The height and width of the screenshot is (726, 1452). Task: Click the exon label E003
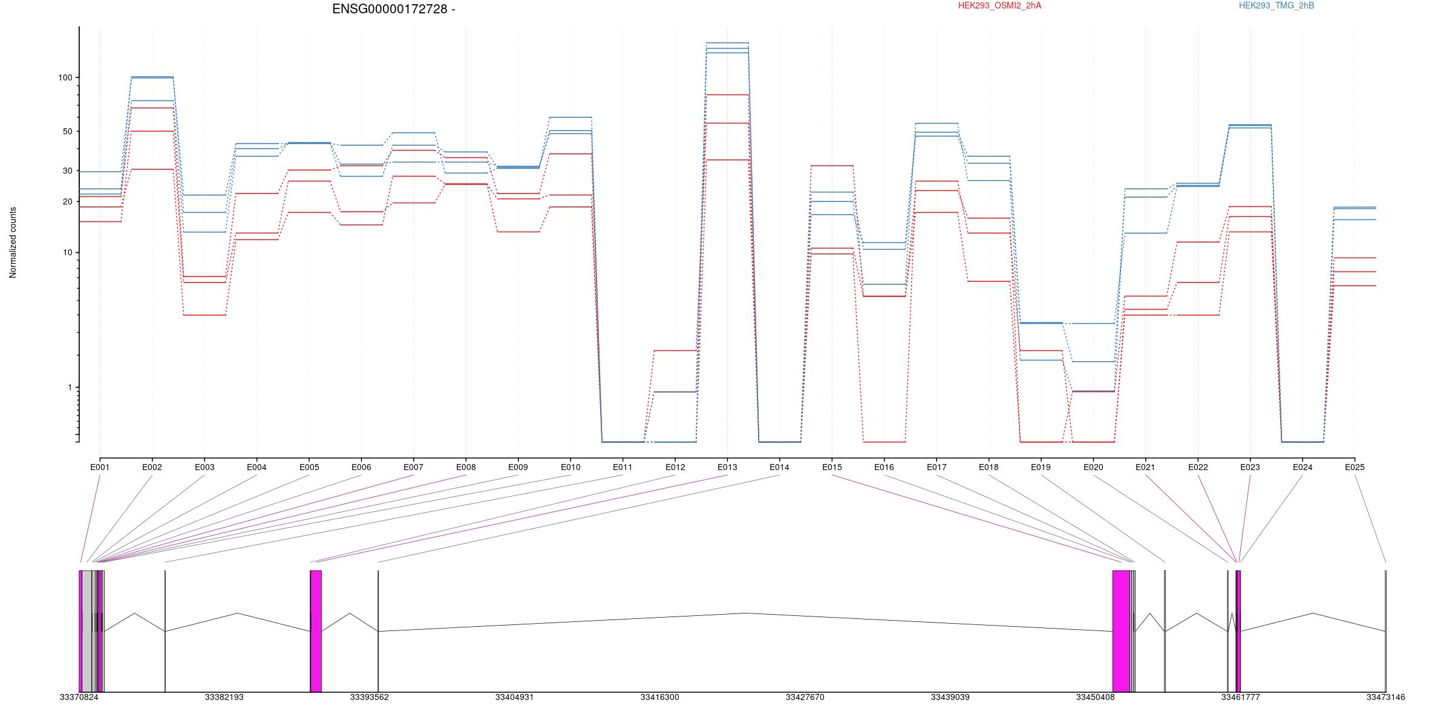point(204,467)
